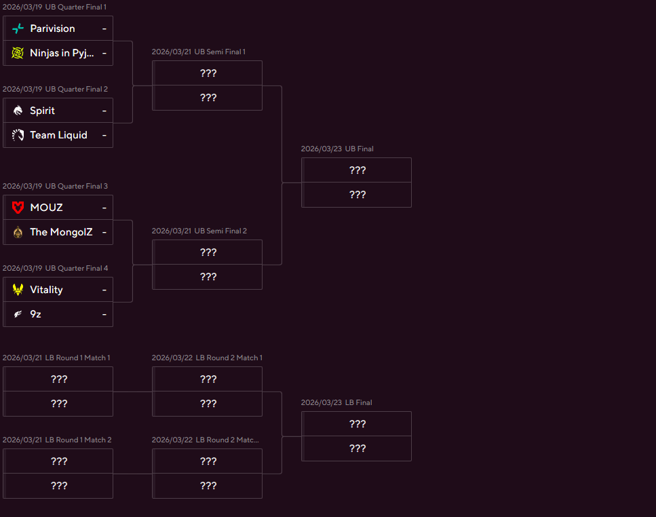Click bottom ??? slot in UB Final
The height and width of the screenshot is (517, 656).
(356, 195)
